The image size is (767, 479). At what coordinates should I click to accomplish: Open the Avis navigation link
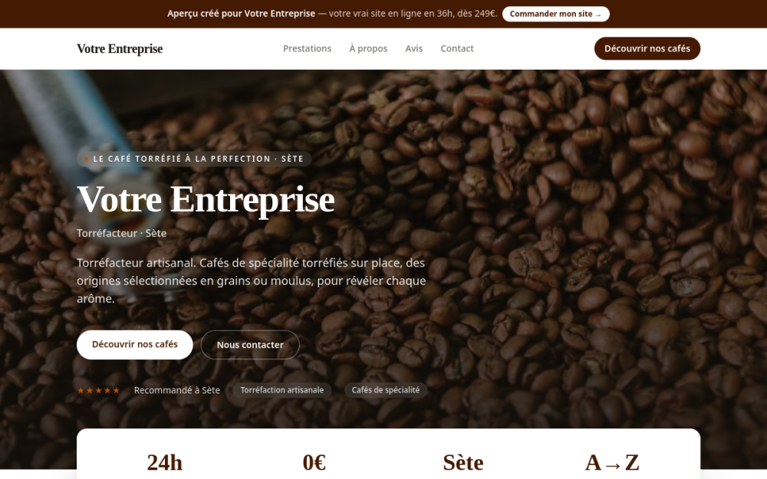coord(414,48)
